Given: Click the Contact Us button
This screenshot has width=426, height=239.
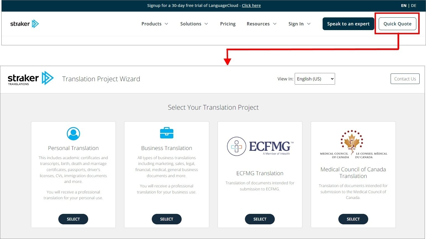Looking at the screenshot, I should [405, 79].
